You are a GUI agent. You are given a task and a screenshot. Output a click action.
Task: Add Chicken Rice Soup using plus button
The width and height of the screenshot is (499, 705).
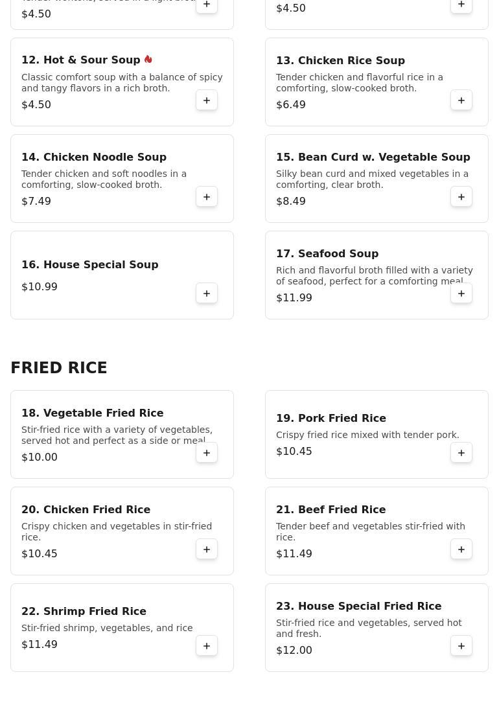[461, 100]
